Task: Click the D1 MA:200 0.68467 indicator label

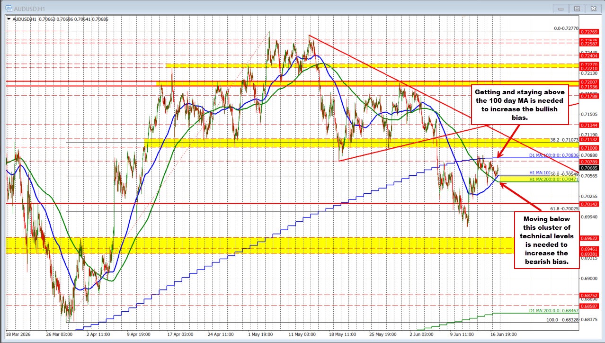Action: [x=553, y=311]
